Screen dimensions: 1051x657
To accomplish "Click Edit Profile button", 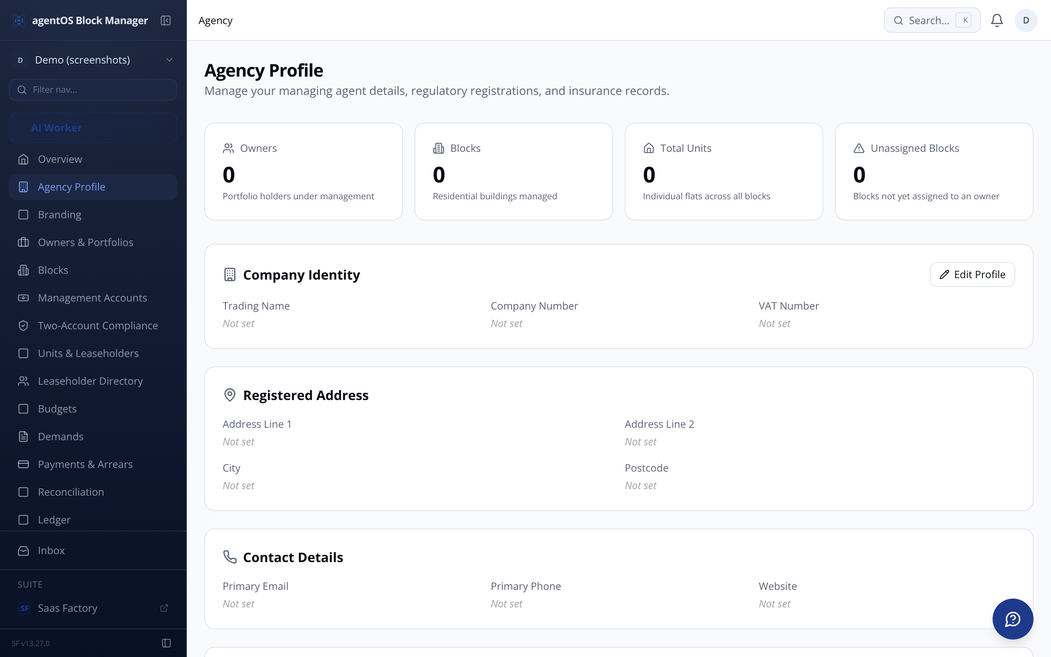I will (972, 274).
